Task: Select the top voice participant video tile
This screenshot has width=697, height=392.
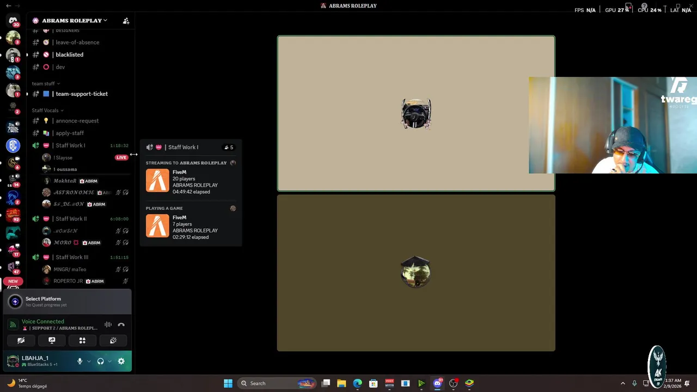Action: (416, 114)
